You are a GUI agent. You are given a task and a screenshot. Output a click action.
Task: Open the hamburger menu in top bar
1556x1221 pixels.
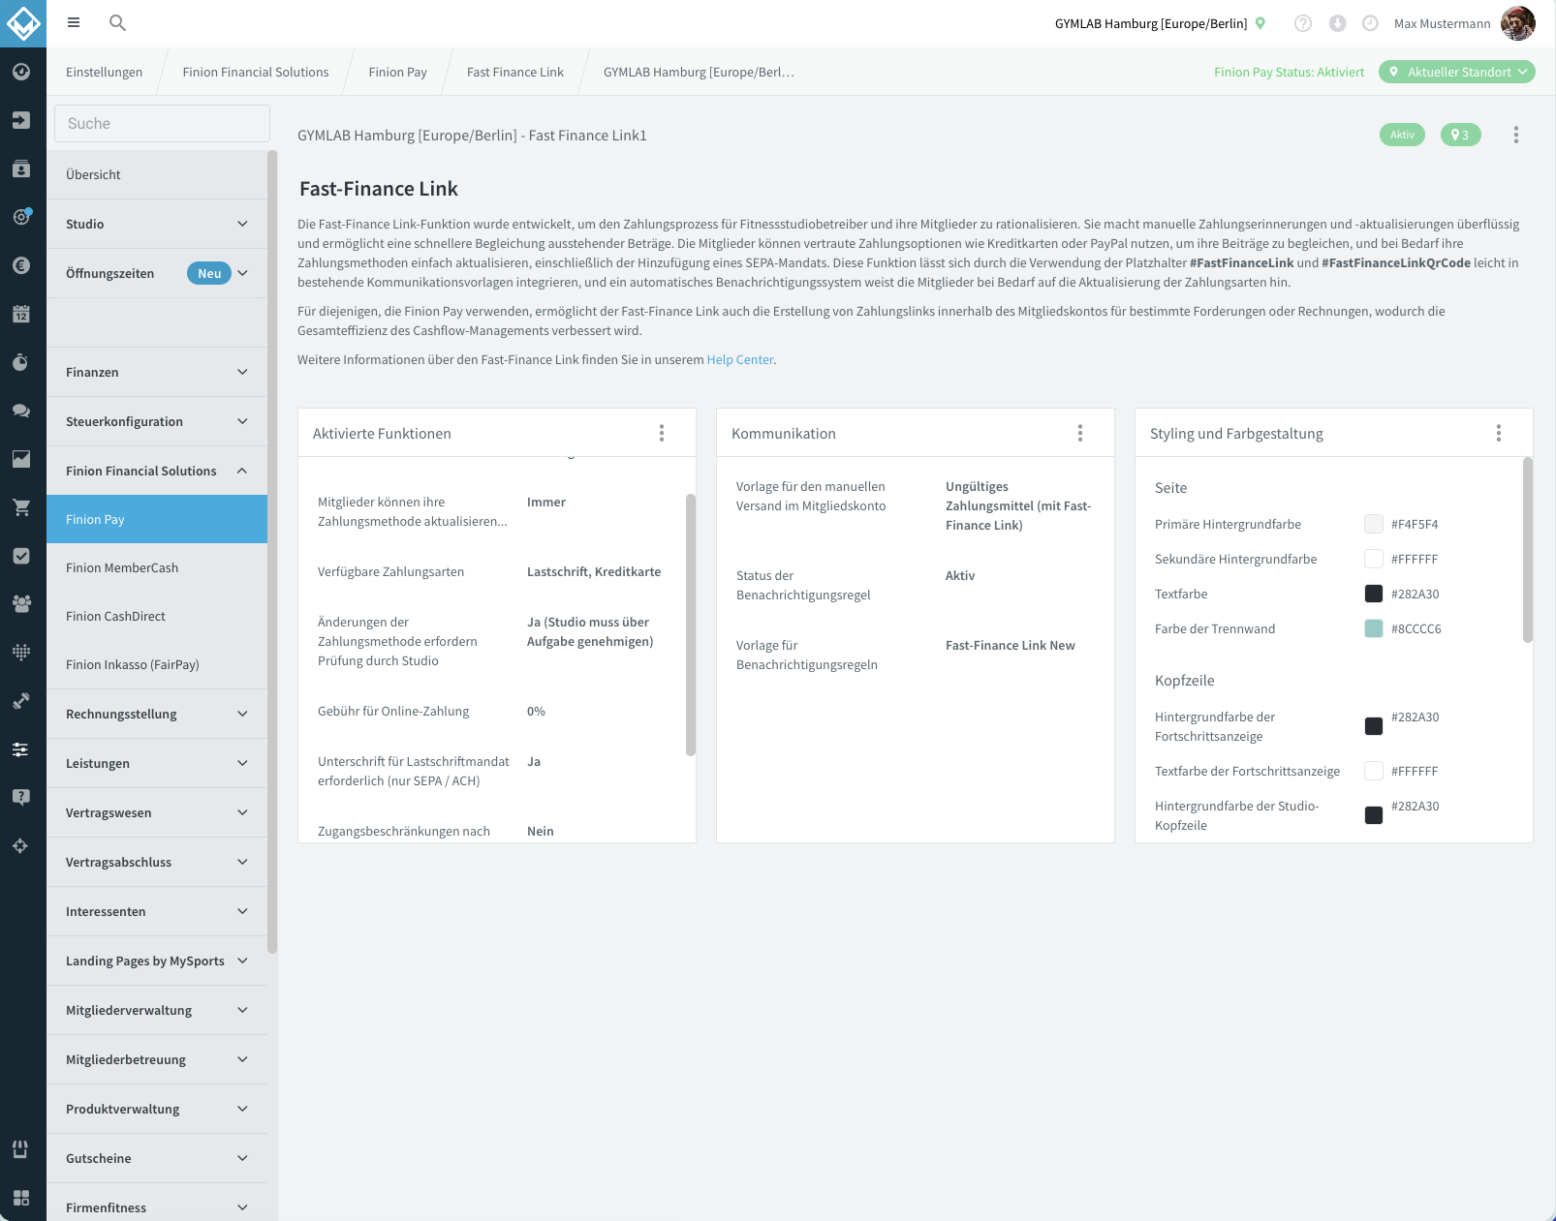(x=74, y=22)
